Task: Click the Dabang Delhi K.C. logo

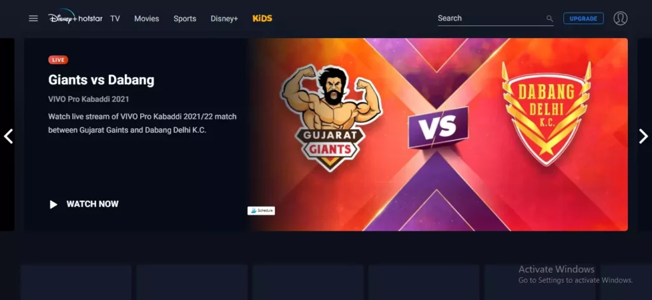Action: click(546, 113)
